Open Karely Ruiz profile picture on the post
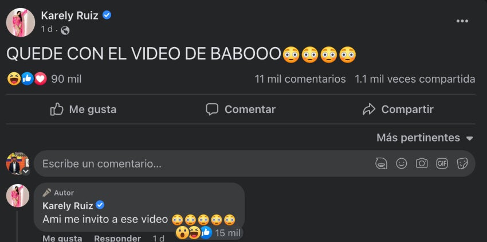The image size is (487, 242). [x=21, y=22]
